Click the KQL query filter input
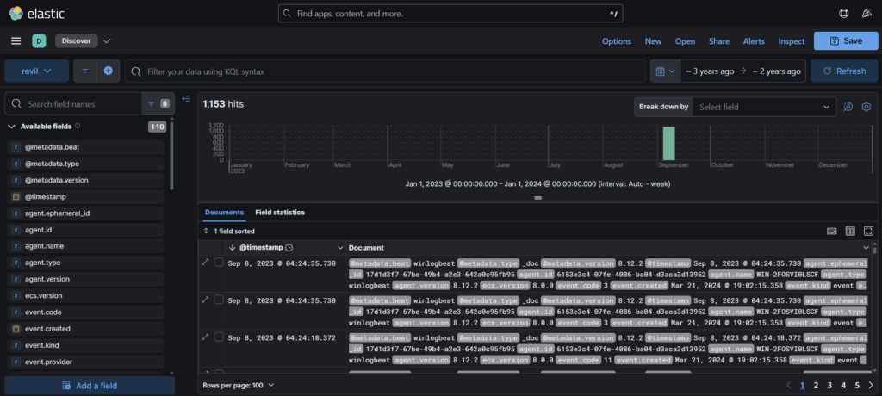This screenshot has height=396, width=882. (x=388, y=71)
